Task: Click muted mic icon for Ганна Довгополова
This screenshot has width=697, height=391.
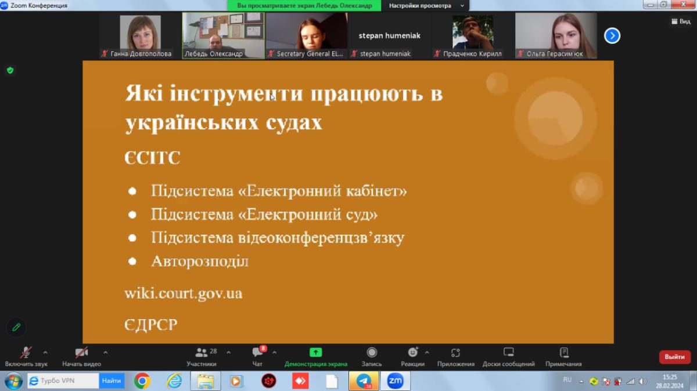Action: [105, 53]
